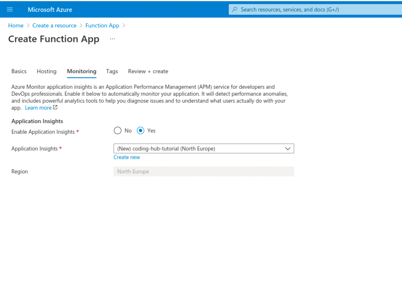
Task: Go to the Tags tab
Action: [x=112, y=71]
